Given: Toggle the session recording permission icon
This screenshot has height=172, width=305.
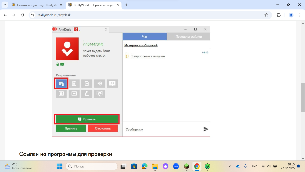Looking at the screenshot, I should 74,94.
